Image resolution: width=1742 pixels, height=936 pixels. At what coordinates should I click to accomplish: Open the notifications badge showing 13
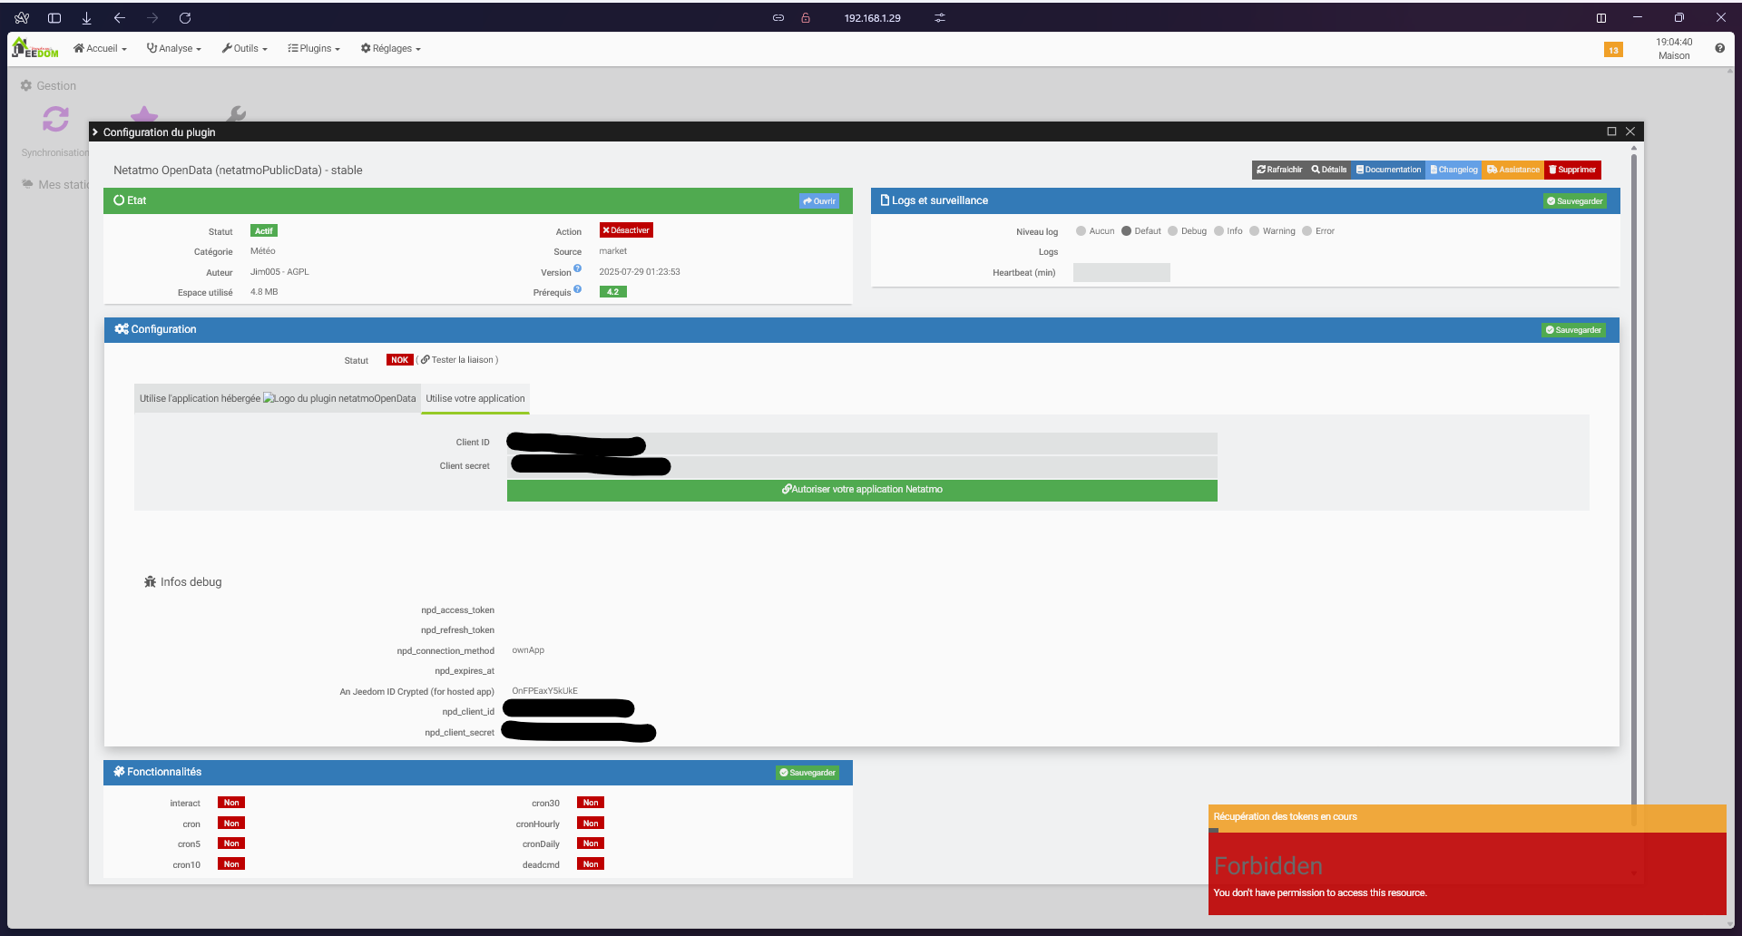pos(1613,50)
